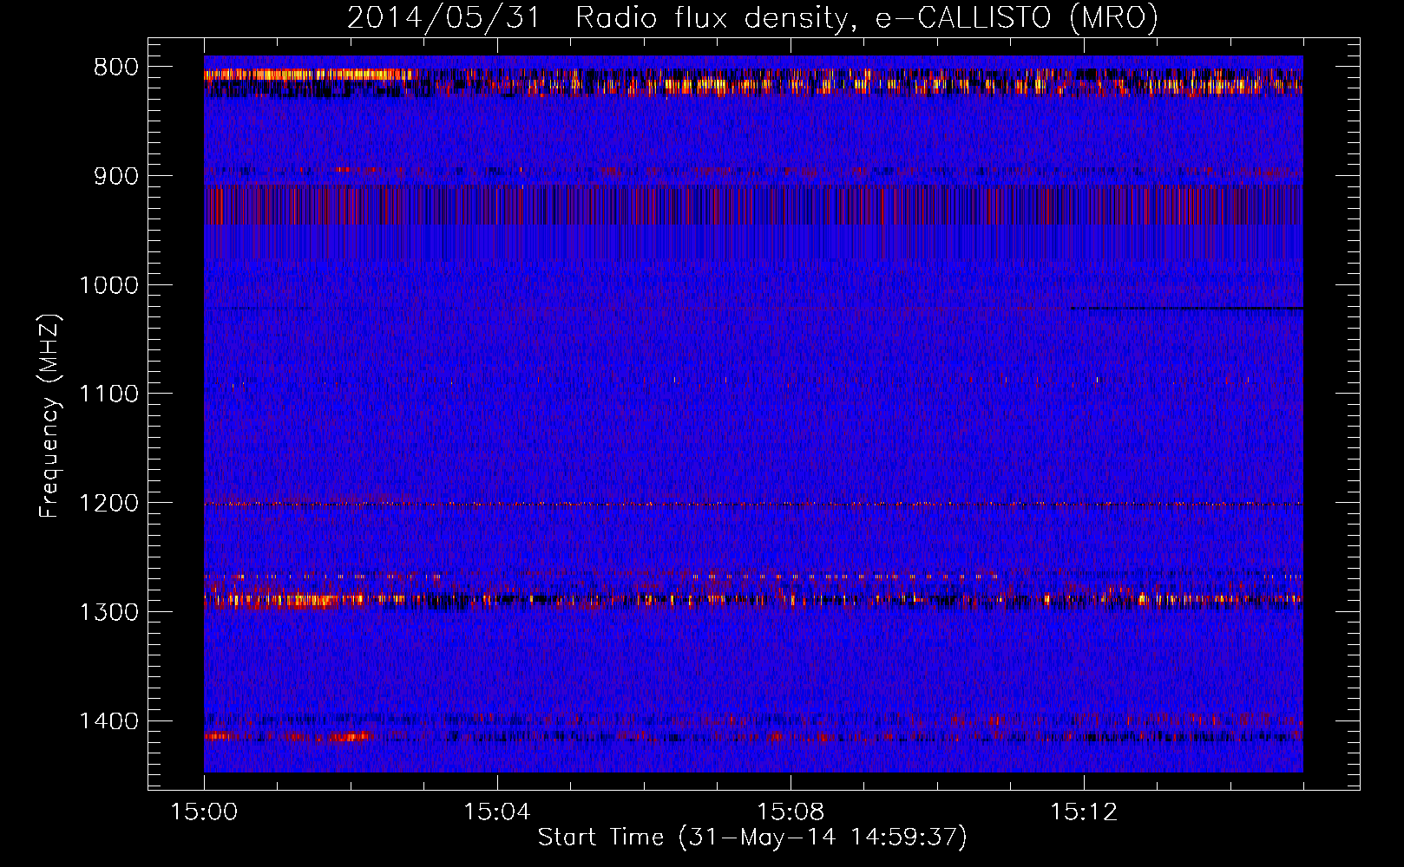Viewport: 1404px width, 867px height.
Task: Click the 1400 frequency tick label
Action: tap(108, 721)
